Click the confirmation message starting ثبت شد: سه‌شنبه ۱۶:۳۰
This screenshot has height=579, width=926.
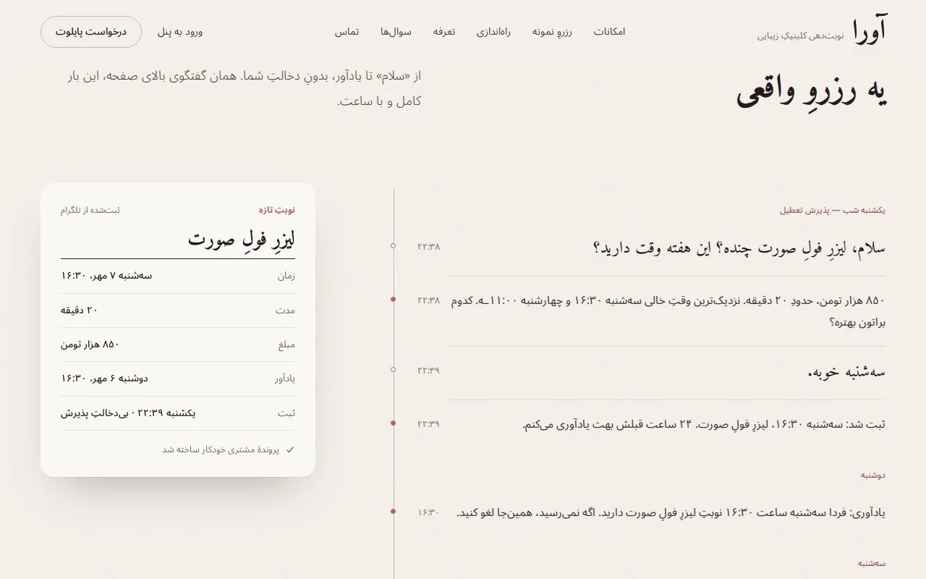[704, 424]
